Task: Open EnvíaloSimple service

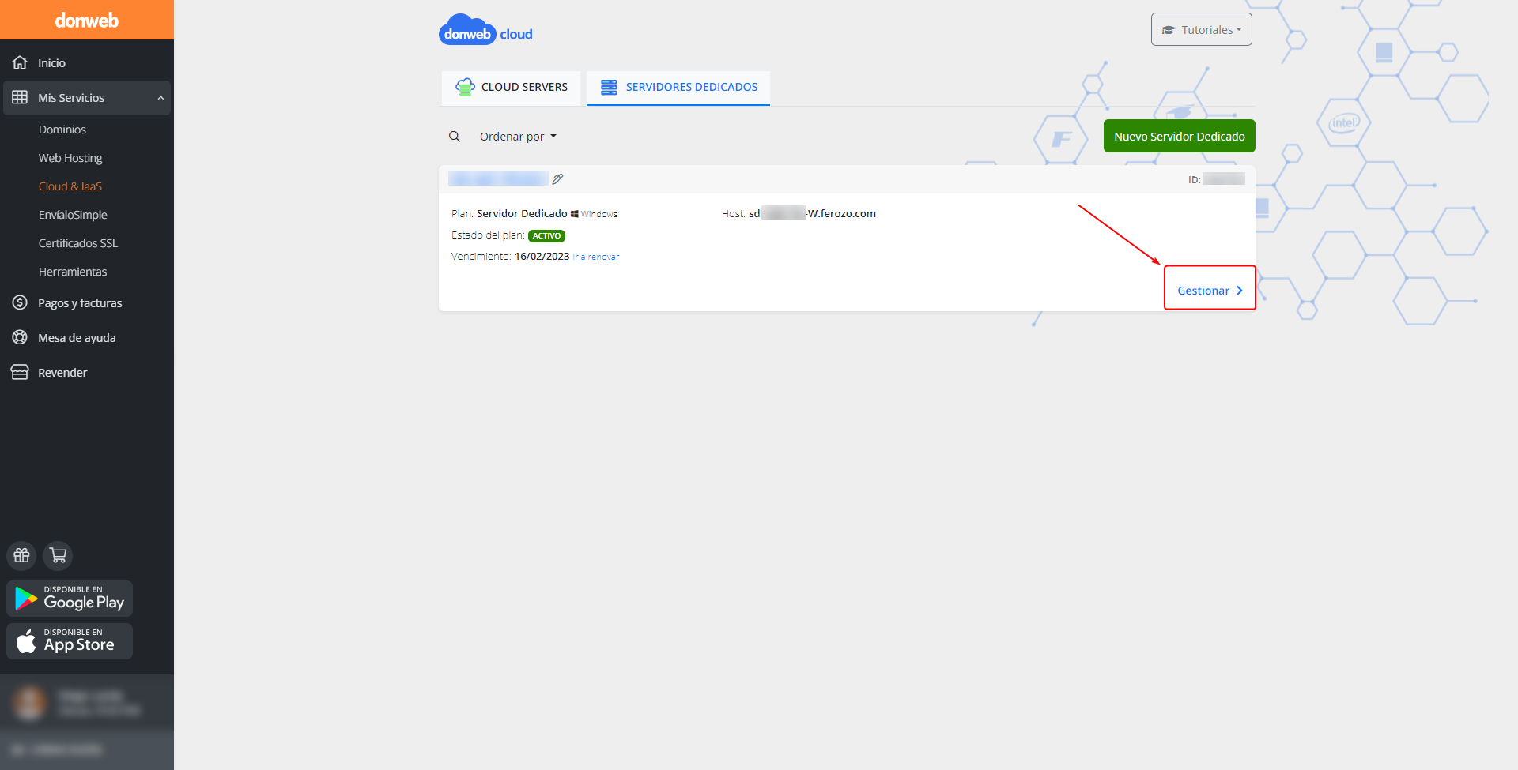Action: click(x=73, y=215)
